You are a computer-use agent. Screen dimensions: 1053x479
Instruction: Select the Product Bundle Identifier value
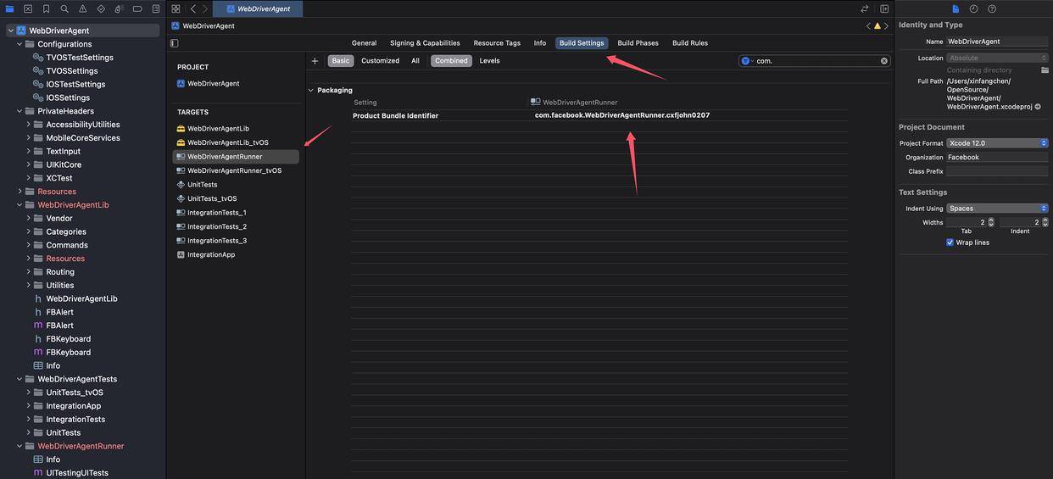point(622,115)
